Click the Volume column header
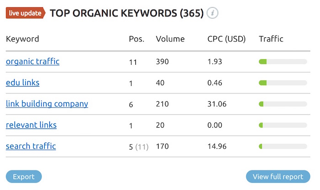 point(170,39)
